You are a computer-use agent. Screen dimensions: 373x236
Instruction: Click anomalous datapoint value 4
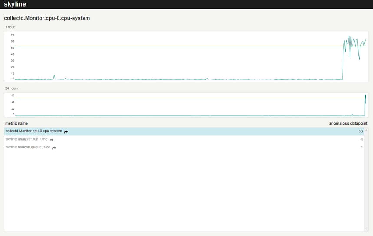[362, 139]
